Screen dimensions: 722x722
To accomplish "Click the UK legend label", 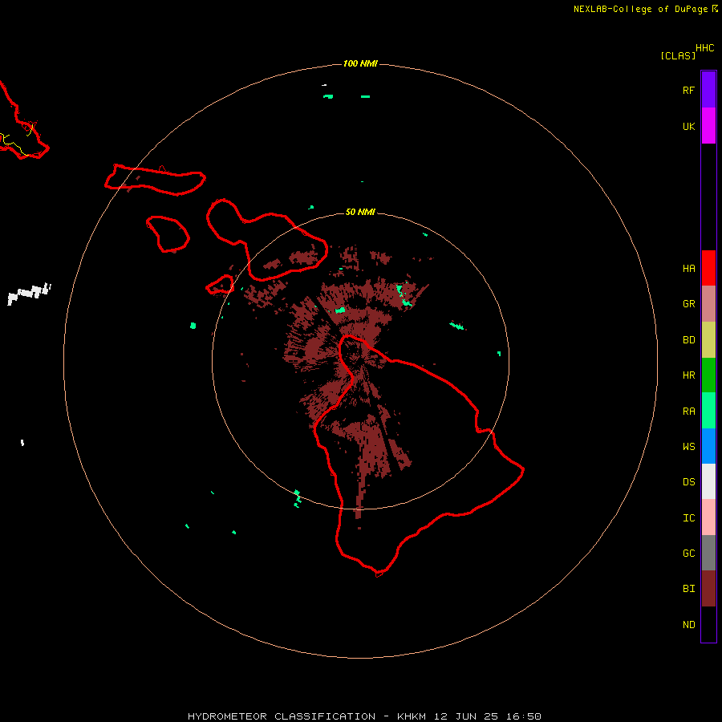I will tap(688, 127).
